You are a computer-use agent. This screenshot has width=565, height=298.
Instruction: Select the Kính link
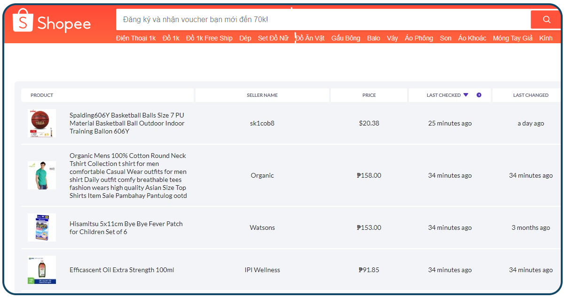coord(546,38)
